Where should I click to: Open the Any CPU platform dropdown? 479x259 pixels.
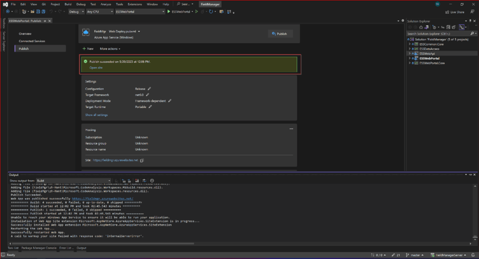100,12
